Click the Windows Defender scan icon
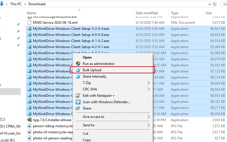227x142 pixels. pos(78,102)
